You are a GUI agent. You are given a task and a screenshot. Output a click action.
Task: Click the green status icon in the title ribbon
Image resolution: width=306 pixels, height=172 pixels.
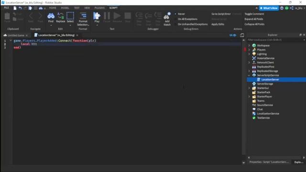point(286,8)
